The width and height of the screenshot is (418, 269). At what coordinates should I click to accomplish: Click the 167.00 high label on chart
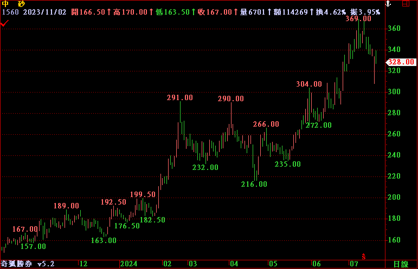[x=25, y=229]
